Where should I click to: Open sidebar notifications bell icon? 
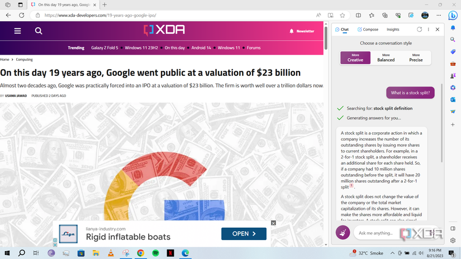(x=453, y=27)
